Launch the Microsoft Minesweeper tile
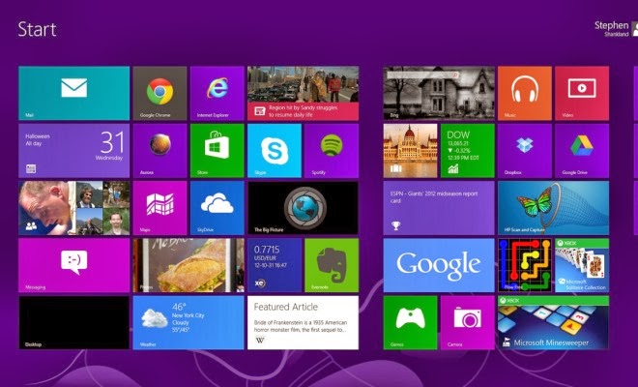The width and height of the screenshot is (638, 387). [553, 322]
